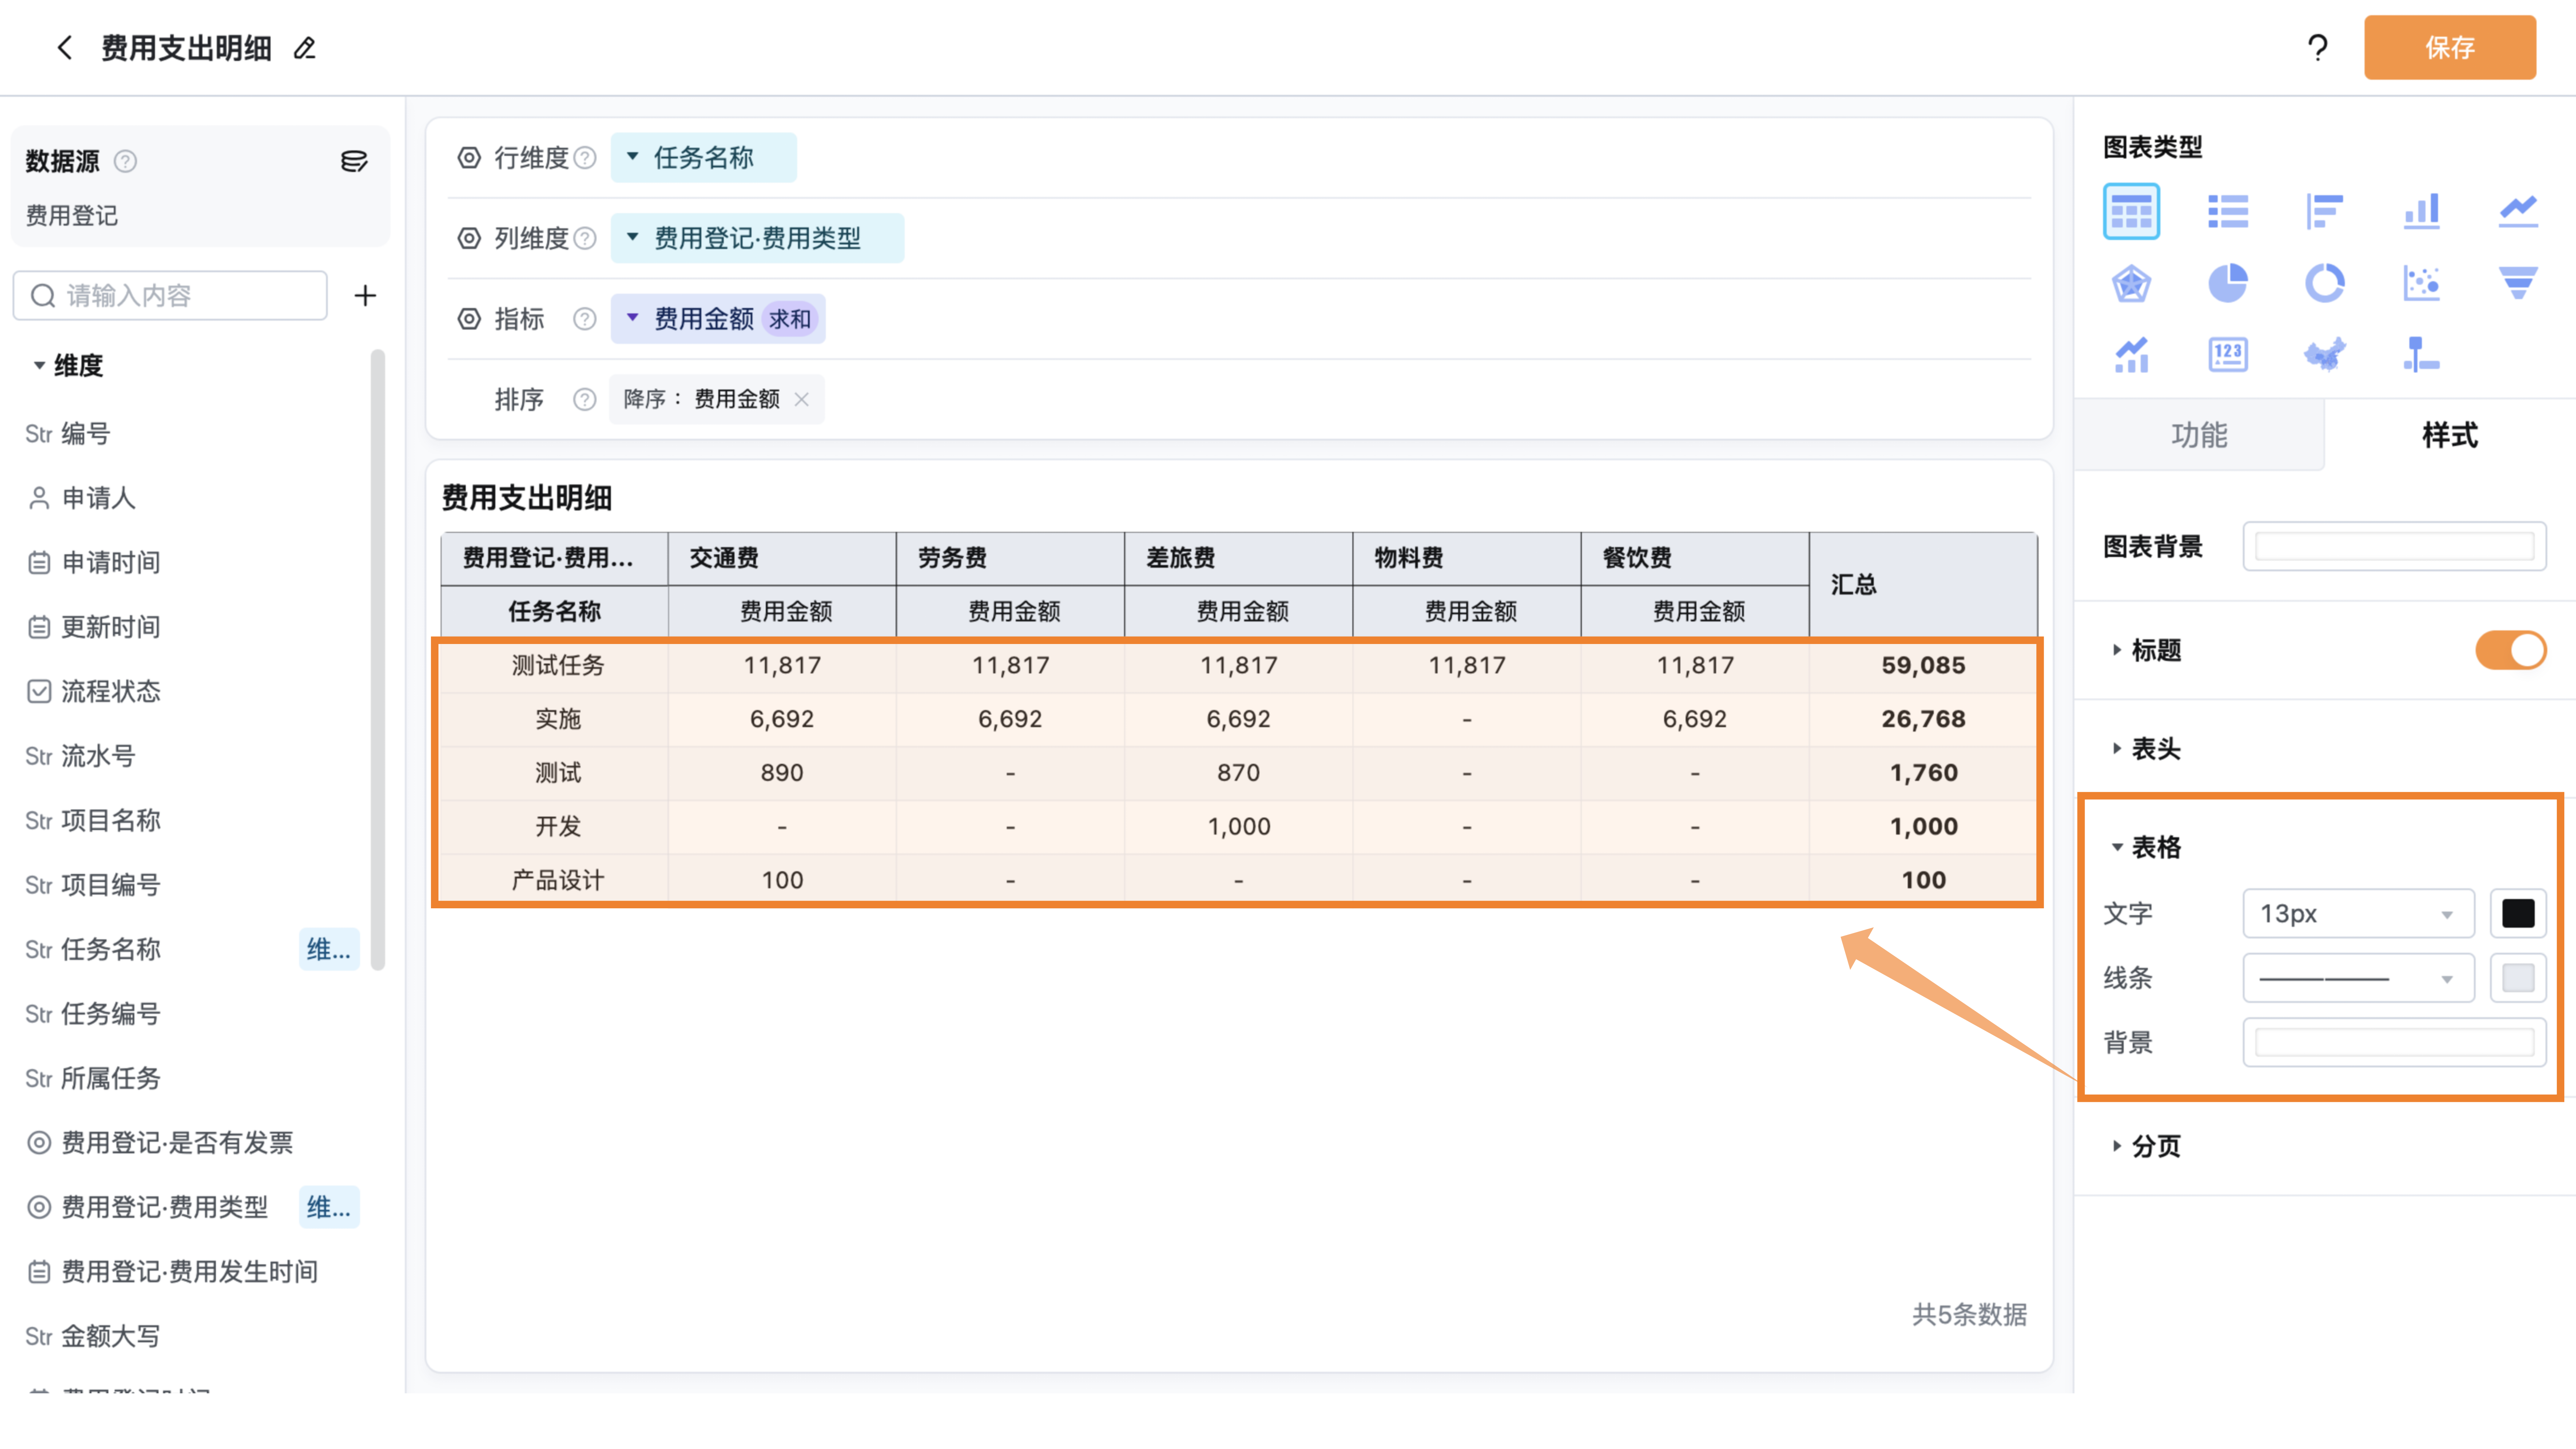This screenshot has height=1449, width=2576.
Task: Select the number indicator card chart type
Action: 2228,355
